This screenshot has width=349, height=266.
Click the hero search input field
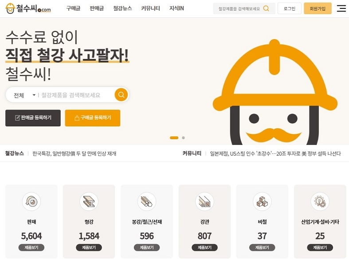pyautogui.click(x=75, y=95)
